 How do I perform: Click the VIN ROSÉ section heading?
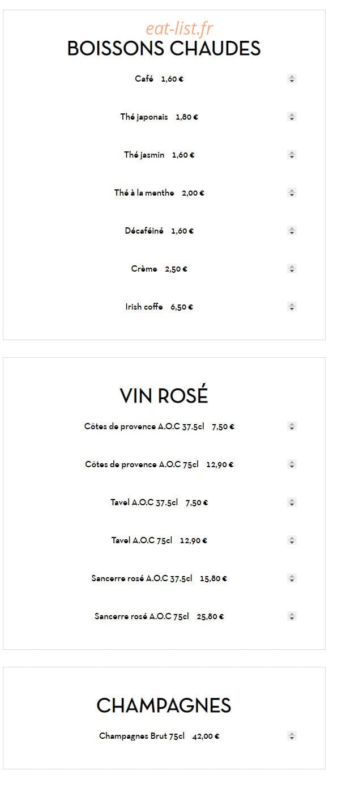[164, 395]
